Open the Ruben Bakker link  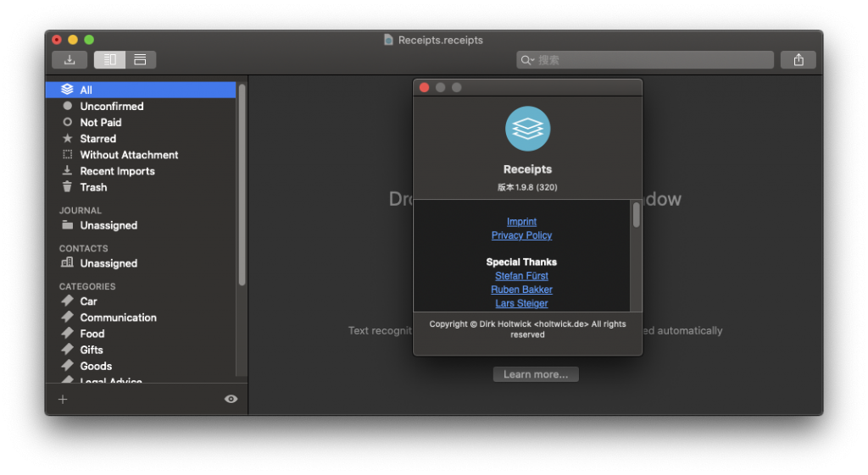pyautogui.click(x=521, y=290)
